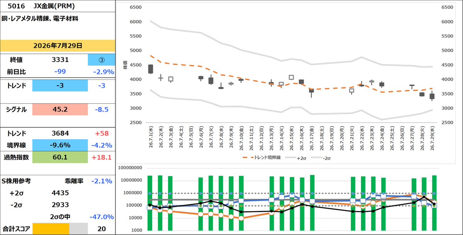
Task: Click the red +58 change value
Action: click(x=102, y=134)
